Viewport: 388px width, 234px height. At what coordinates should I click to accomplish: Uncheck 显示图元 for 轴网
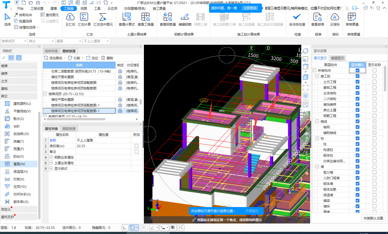tap(357, 127)
